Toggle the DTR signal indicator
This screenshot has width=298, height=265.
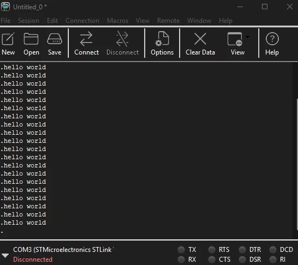pyautogui.click(x=242, y=250)
